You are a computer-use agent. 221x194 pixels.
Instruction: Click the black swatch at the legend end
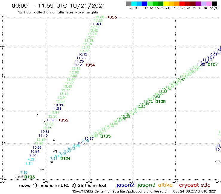tap(214, 4)
